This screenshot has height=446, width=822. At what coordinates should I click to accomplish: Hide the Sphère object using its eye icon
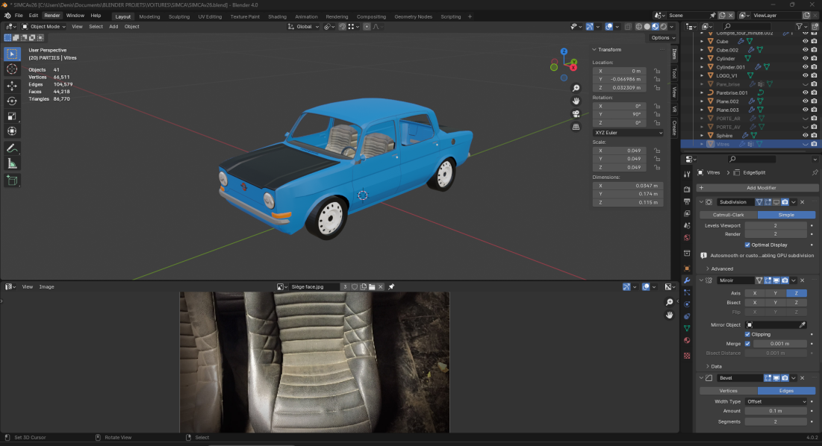[805, 136]
